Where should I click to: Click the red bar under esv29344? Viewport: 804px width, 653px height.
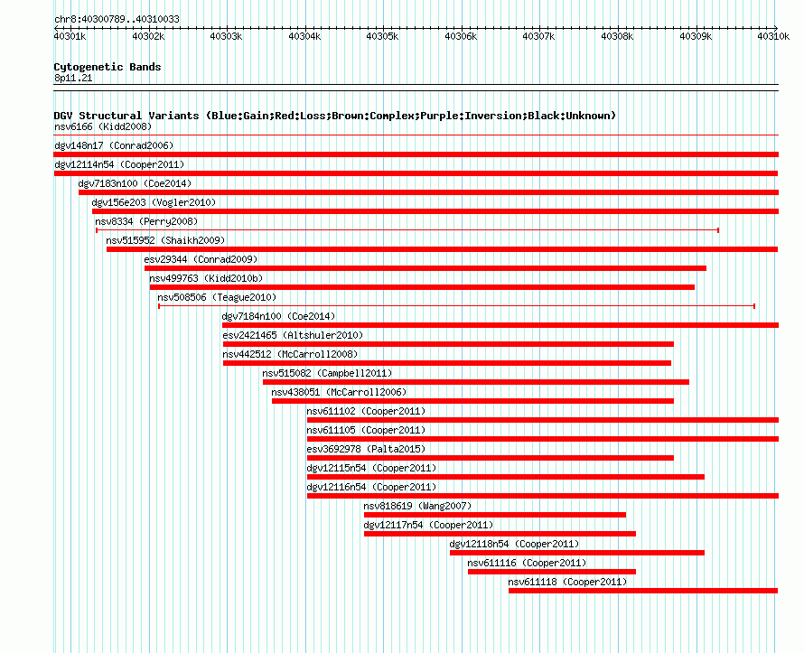click(x=425, y=268)
